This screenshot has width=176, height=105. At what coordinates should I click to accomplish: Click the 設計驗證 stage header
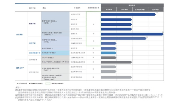(x=124, y=10)
